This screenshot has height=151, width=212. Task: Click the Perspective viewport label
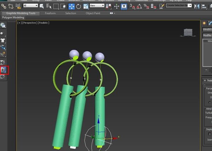tap(30, 23)
